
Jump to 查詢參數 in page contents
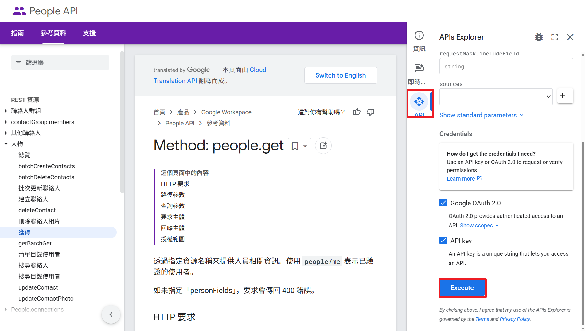coord(173,206)
